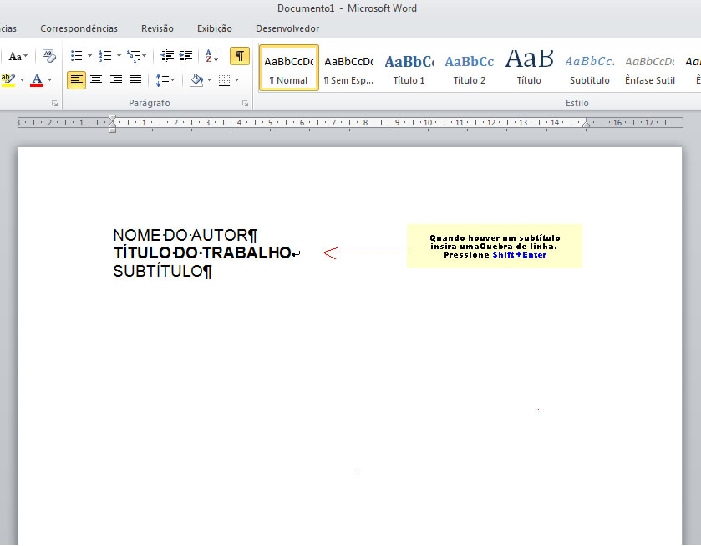
Task: Open Parágrafo dialog launcher
Action: [x=245, y=104]
